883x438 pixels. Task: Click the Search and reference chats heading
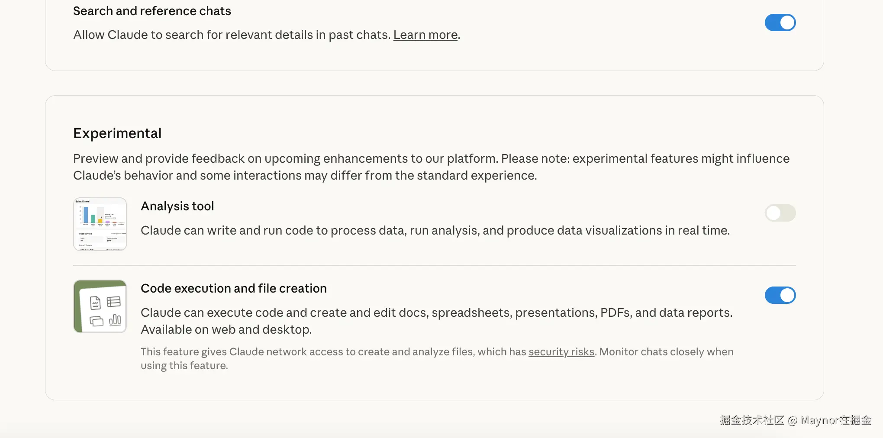tap(152, 11)
